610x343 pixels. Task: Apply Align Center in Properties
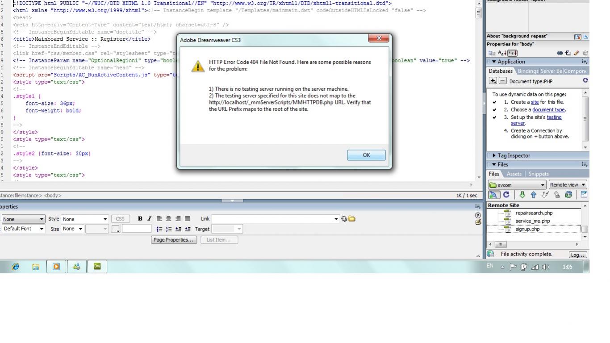(168, 219)
